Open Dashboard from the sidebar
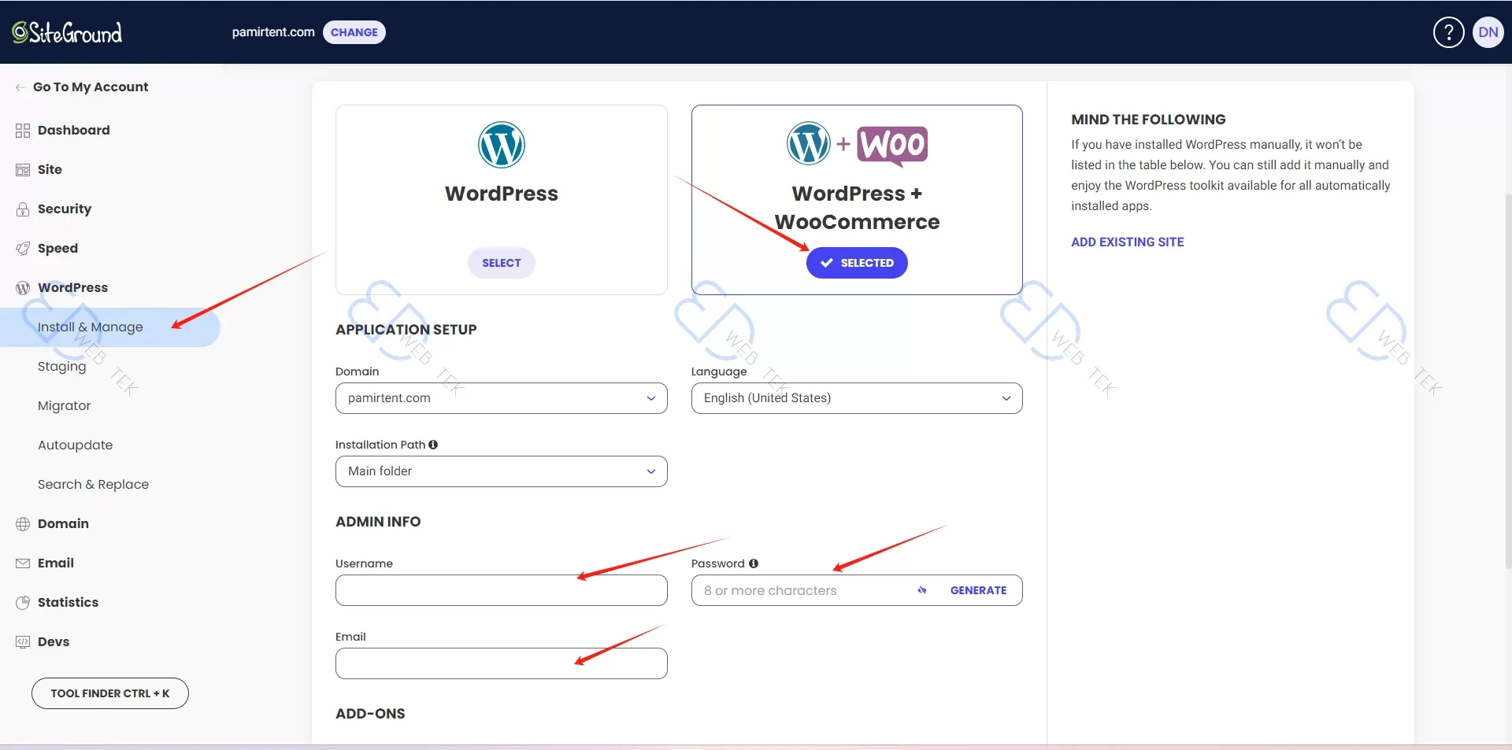 pyautogui.click(x=73, y=131)
